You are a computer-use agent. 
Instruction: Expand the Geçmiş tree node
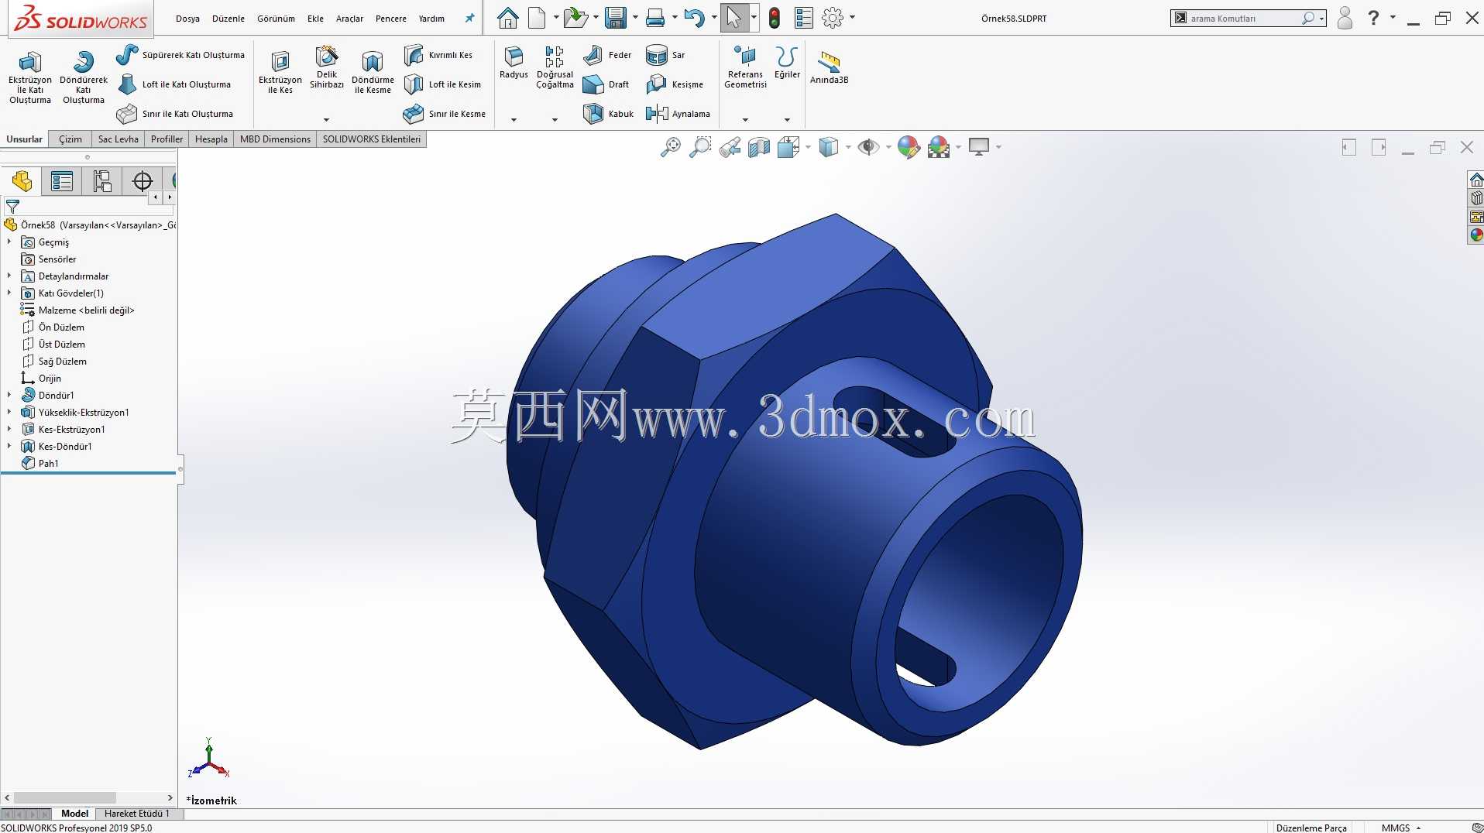(x=9, y=242)
